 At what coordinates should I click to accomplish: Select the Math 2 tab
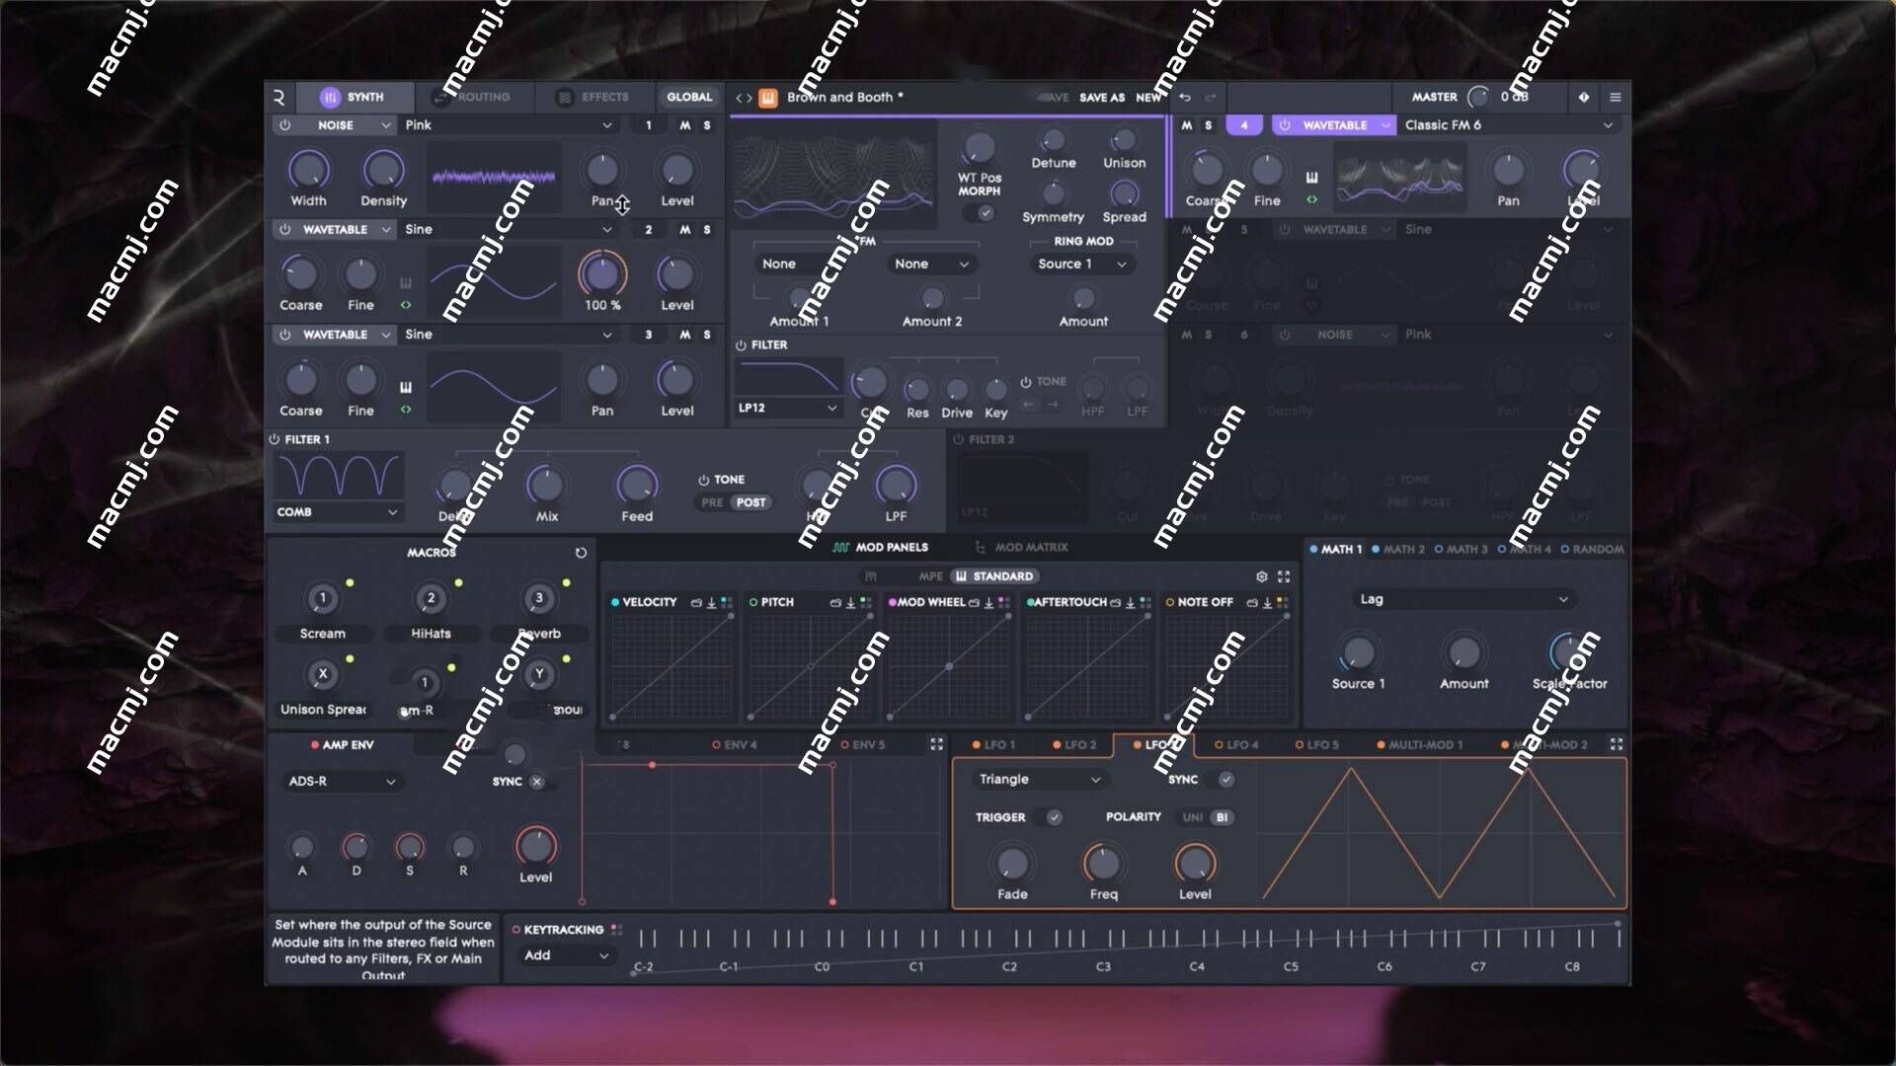click(1397, 549)
